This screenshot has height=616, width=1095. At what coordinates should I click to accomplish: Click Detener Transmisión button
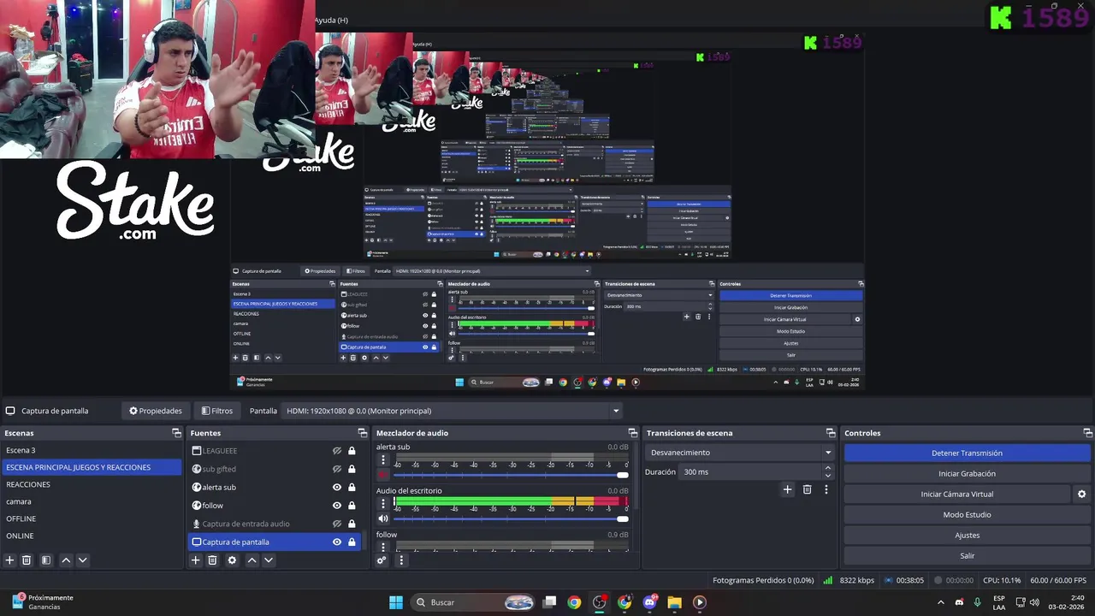[967, 453]
